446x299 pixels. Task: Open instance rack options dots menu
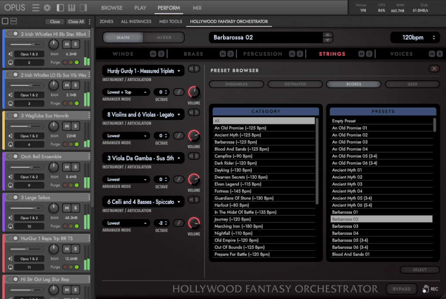[90, 22]
